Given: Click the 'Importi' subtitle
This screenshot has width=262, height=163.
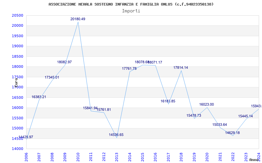Looking at the screenshot, I should [x=131, y=11].
